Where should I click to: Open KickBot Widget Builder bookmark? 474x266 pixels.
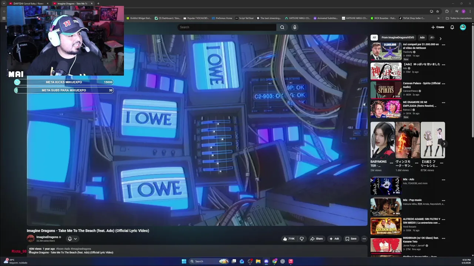[x=138, y=18]
